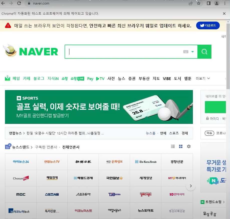Screen dimensions: 230x219
Task: Expand the search autocomplete dropdown arrow
Action: 193,52
